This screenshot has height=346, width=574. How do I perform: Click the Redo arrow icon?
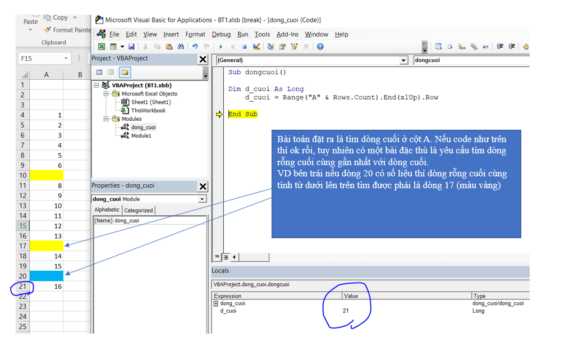(207, 47)
